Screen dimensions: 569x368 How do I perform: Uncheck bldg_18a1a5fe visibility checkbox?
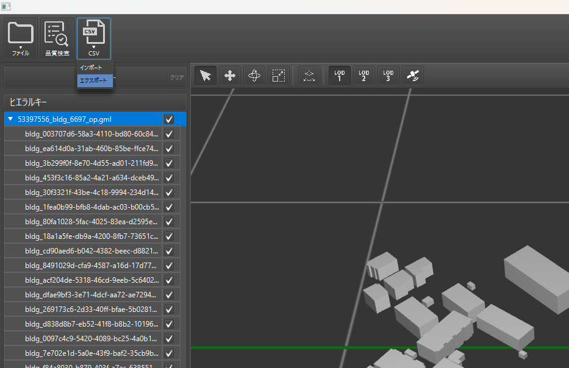[169, 236]
